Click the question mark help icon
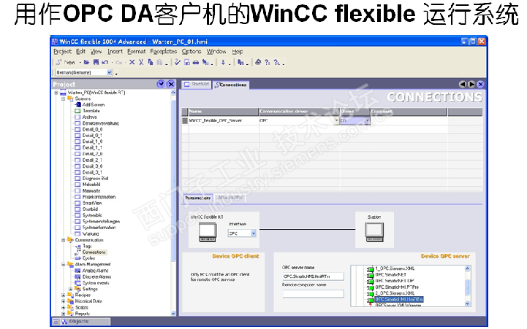The height and width of the screenshot is (329, 527). tap(268, 63)
